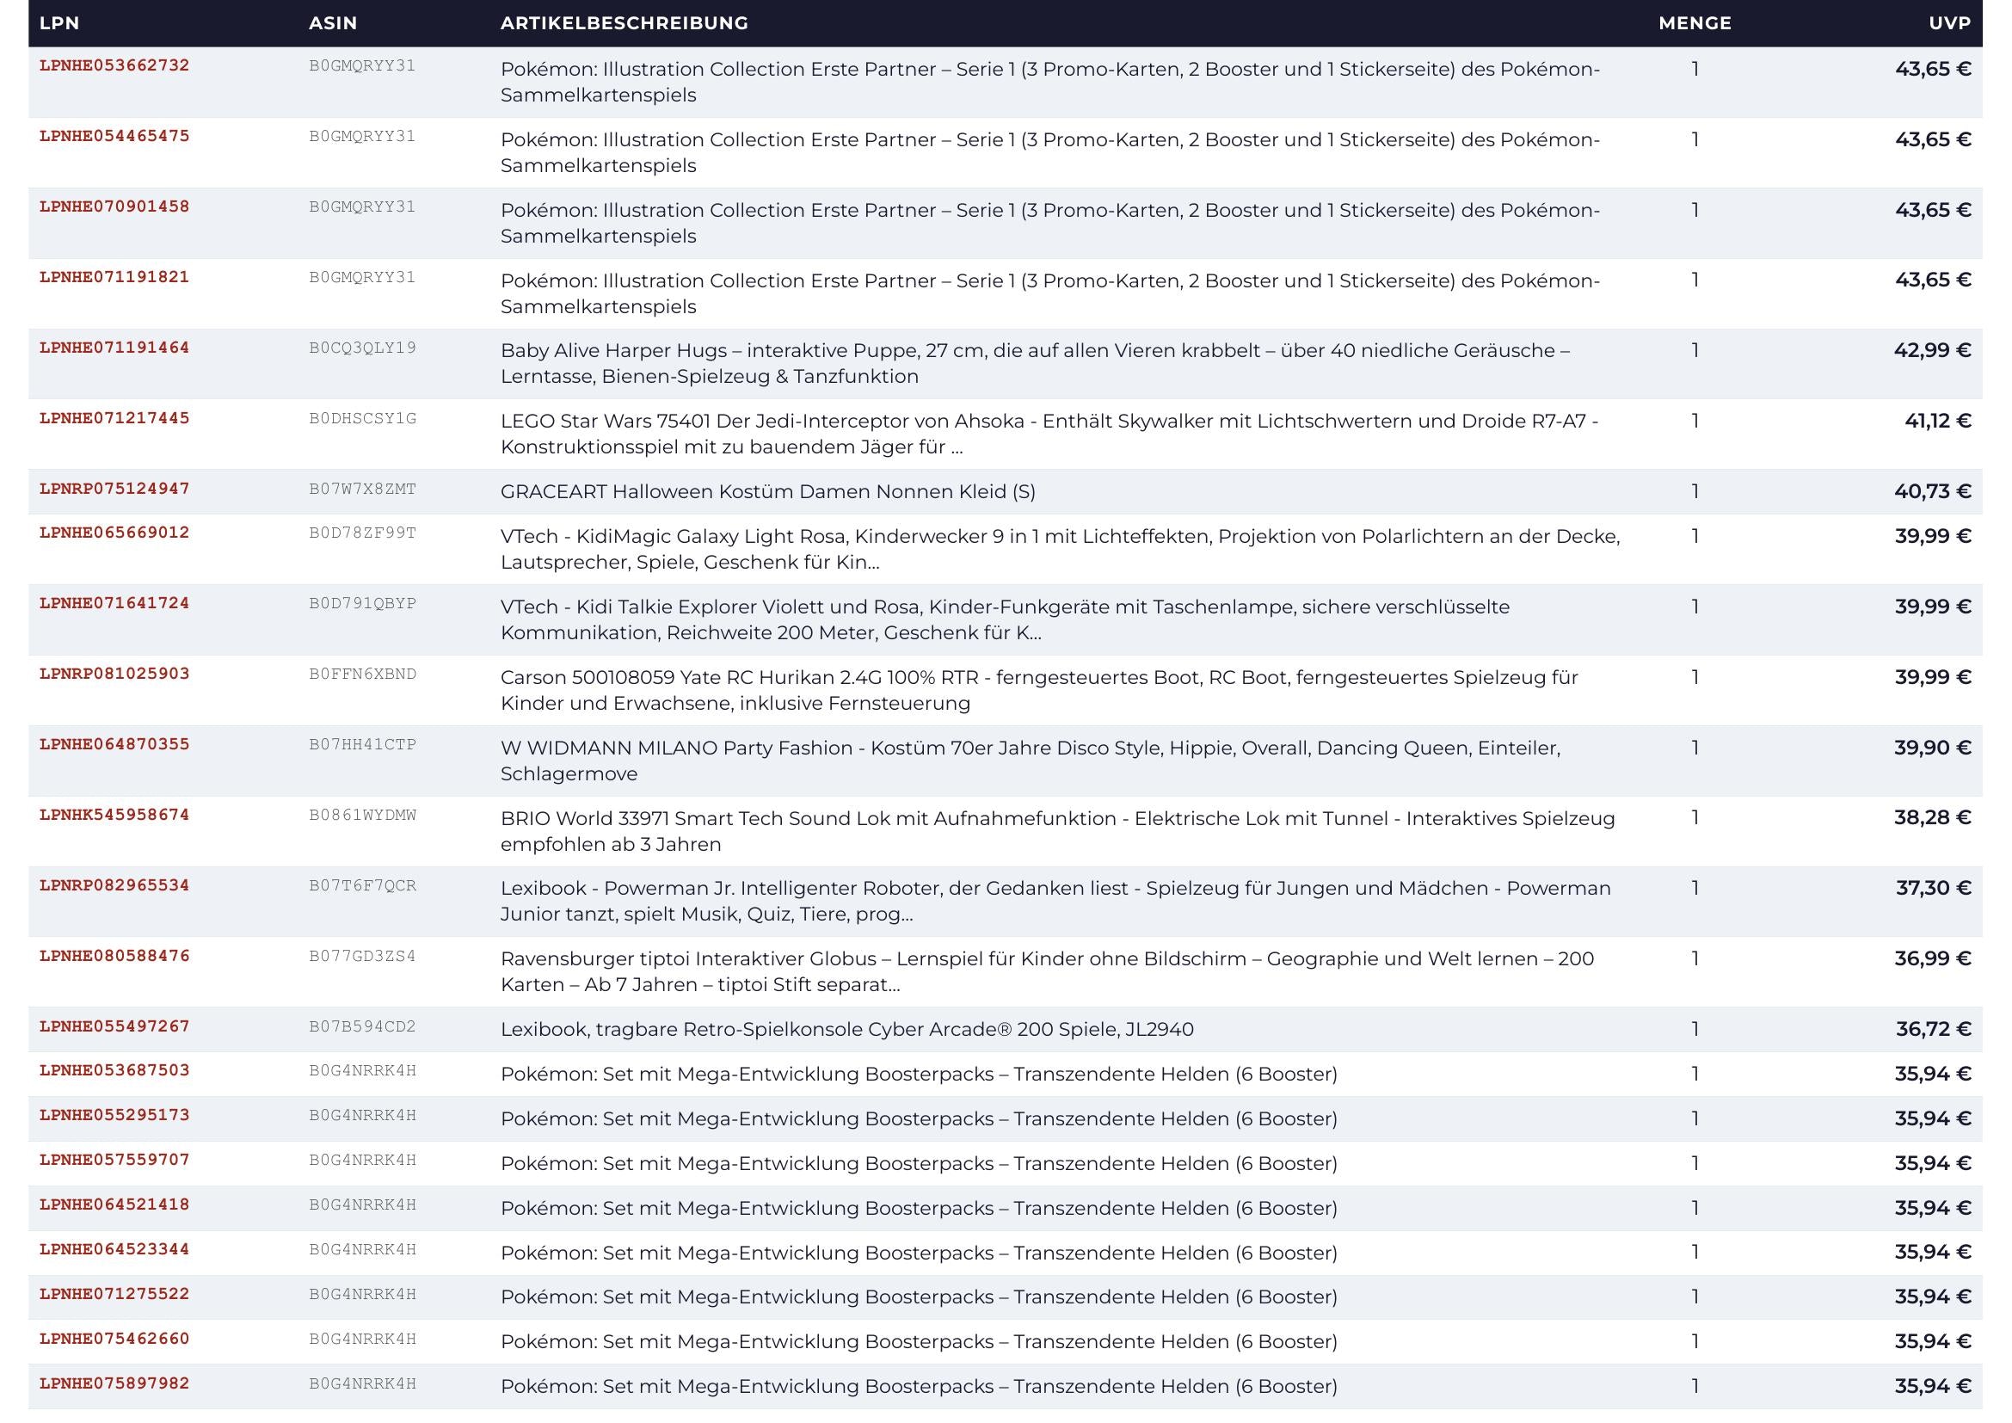Select LPN code LPNHE054465475

[114, 136]
